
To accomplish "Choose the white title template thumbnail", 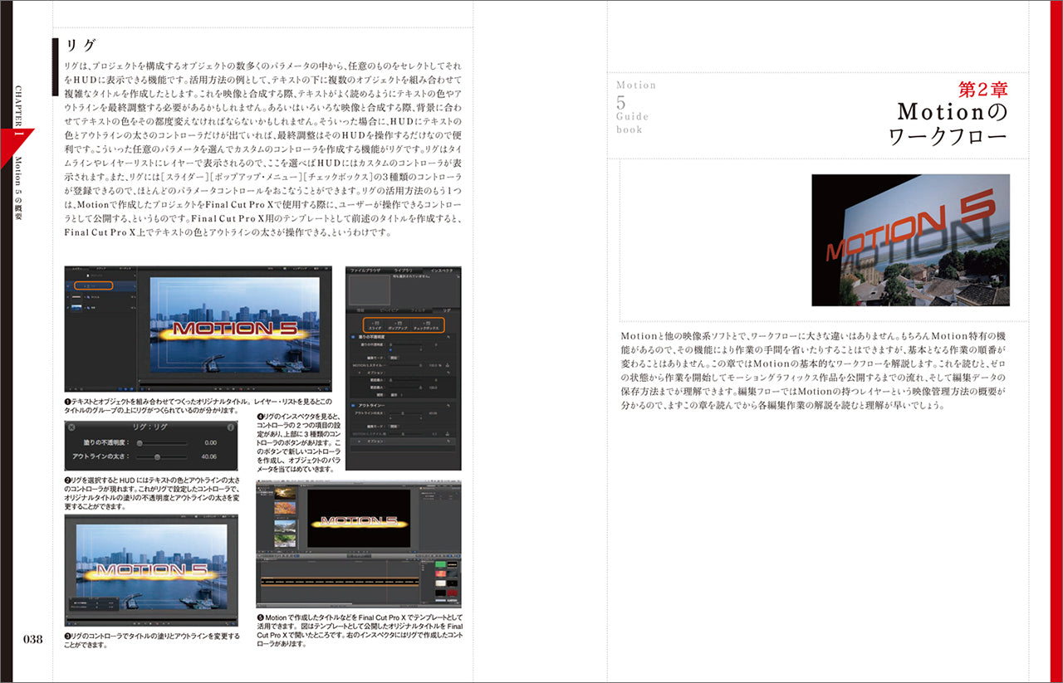I will [441, 583].
